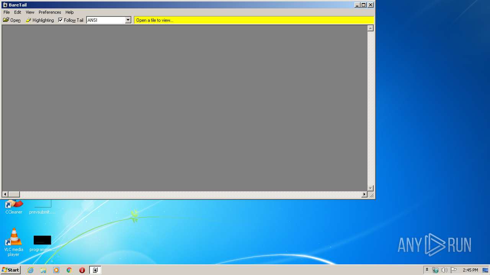Open the Edit menu
Screen dimensions: 490x275
tap(18, 12)
